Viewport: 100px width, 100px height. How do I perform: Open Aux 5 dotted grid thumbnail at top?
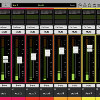(x=60, y=12)
